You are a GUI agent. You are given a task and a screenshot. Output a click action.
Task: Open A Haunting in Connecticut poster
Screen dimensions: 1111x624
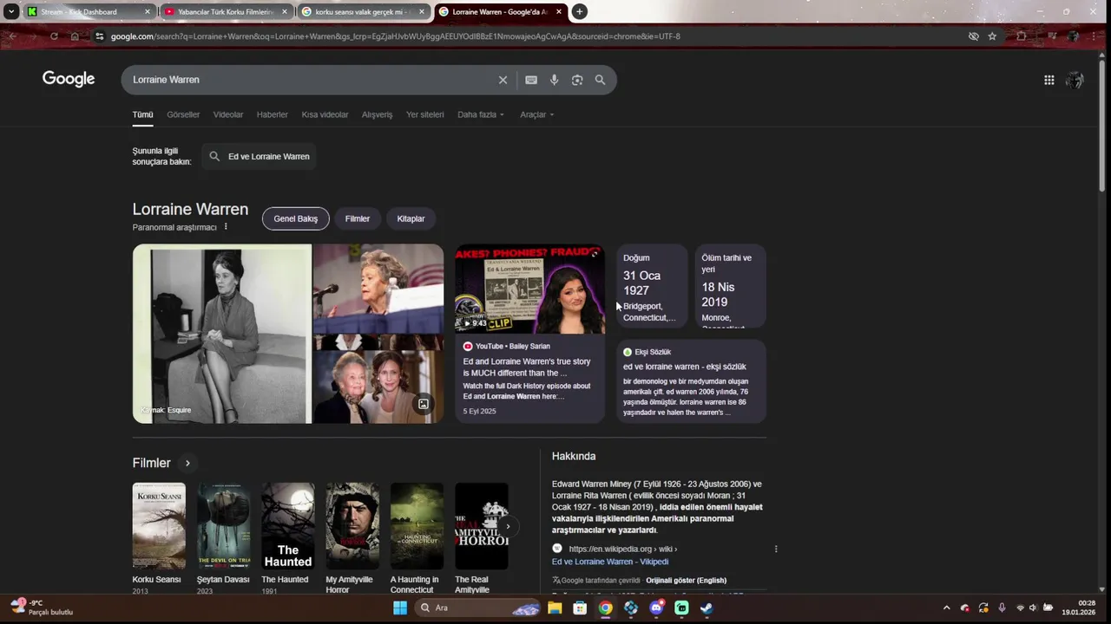[x=417, y=526]
